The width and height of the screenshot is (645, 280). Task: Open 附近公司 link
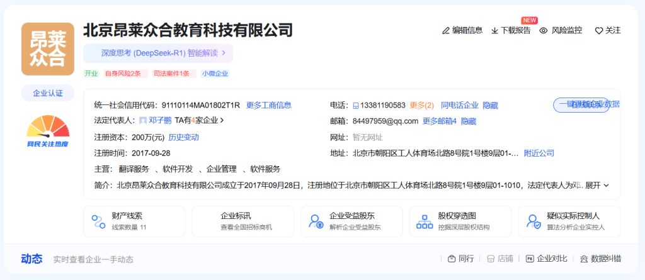coord(539,153)
